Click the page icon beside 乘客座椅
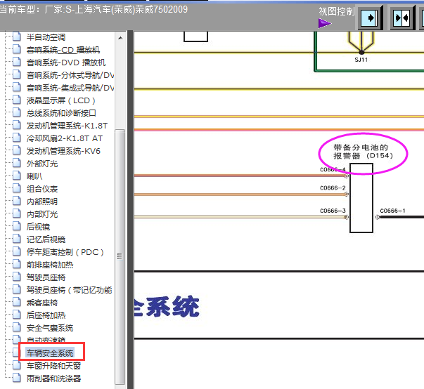Screen dimensions: 424x389 coord(16,302)
